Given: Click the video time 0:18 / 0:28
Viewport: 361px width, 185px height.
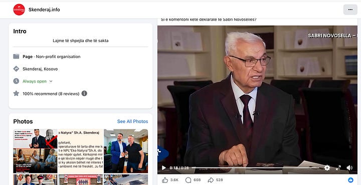Looking at the screenshot, I should point(179,168).
